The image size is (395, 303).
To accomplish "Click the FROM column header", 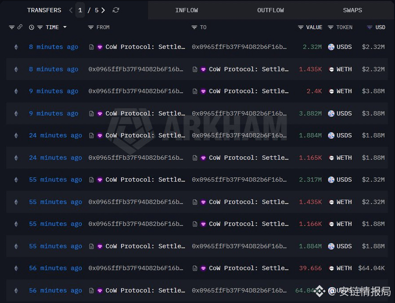I will point(103,27).
